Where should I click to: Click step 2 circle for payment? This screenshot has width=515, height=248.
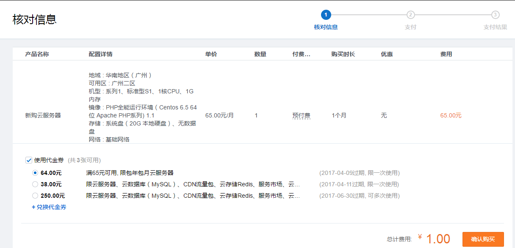click(410, 15)
